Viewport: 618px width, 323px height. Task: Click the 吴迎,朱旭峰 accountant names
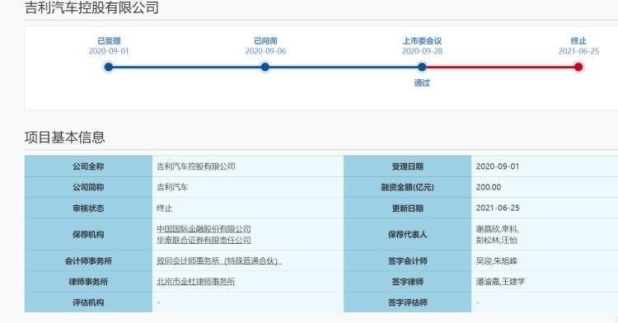pyautogui.click(x=496, y=260)
